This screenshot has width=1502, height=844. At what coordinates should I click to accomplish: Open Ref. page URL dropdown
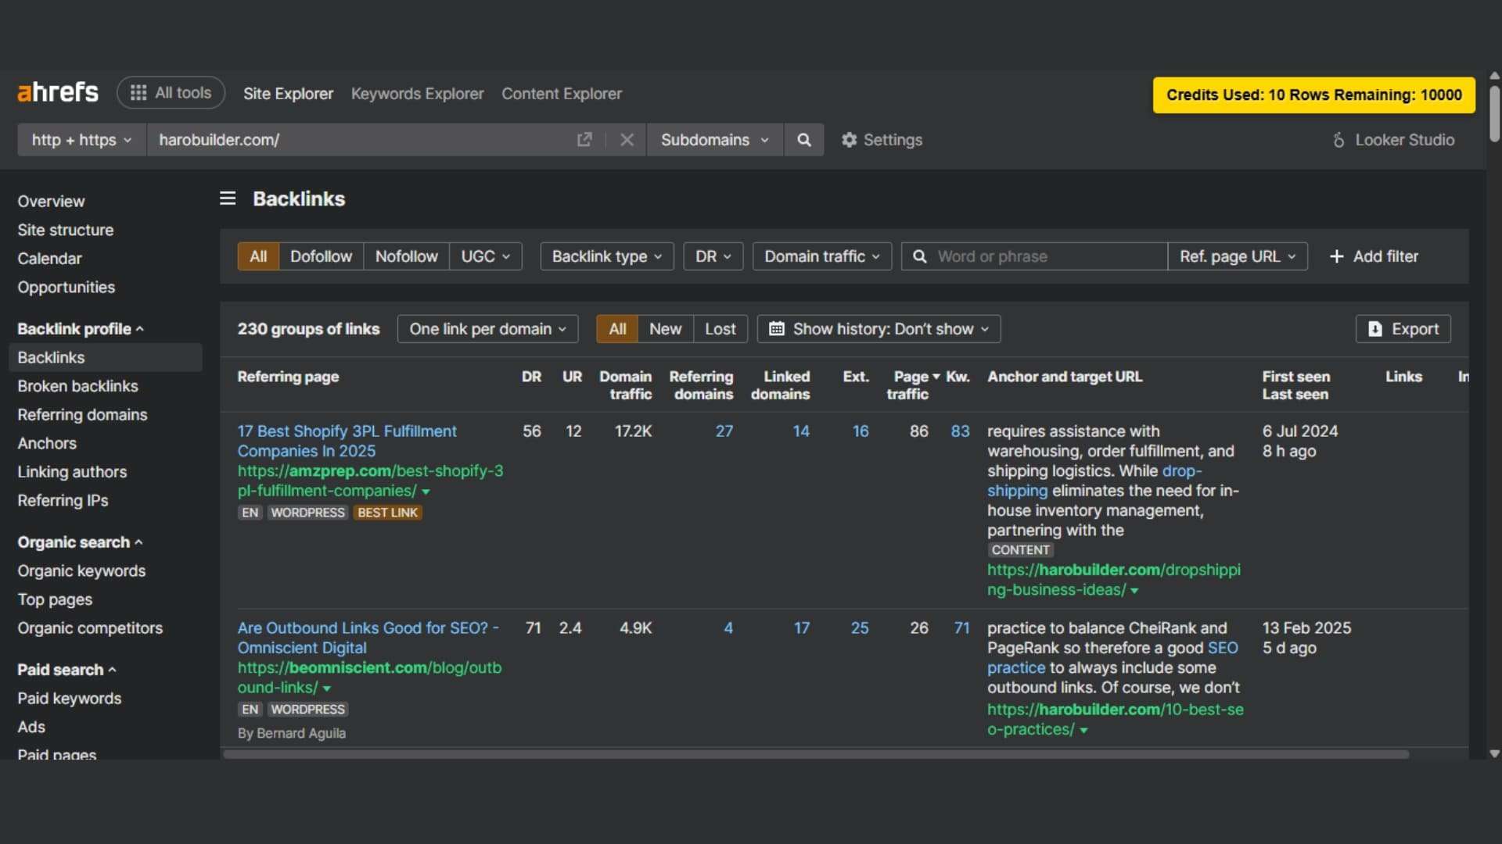(x=1238, y=256)
